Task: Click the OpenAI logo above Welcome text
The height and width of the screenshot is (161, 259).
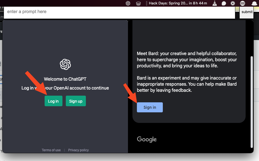Action: (x=65, y=64)
